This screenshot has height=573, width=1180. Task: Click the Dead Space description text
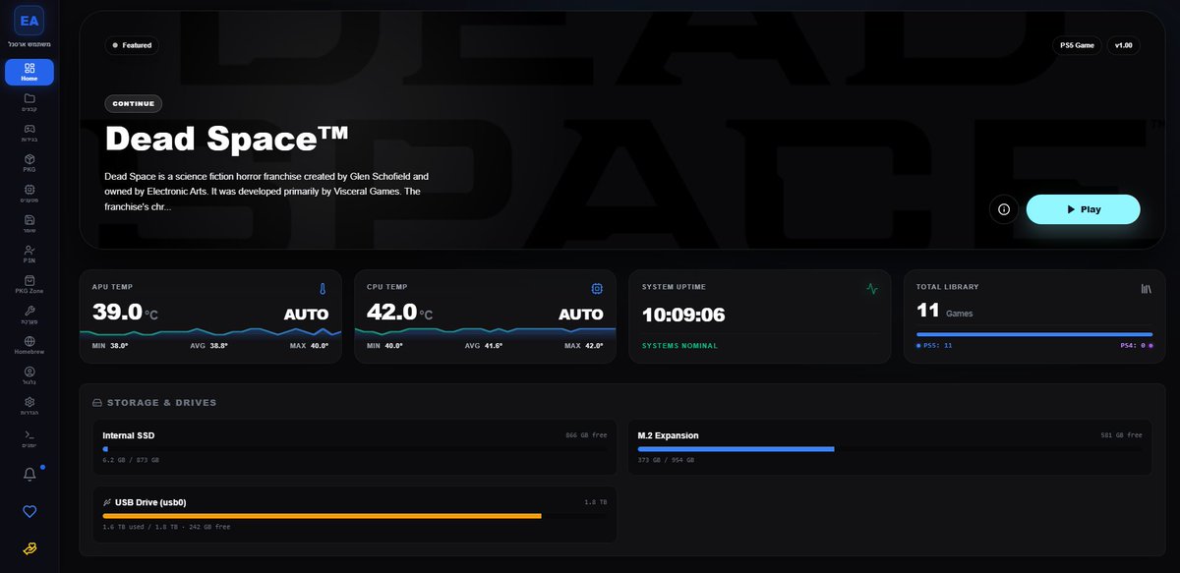(x=266, y=192)
